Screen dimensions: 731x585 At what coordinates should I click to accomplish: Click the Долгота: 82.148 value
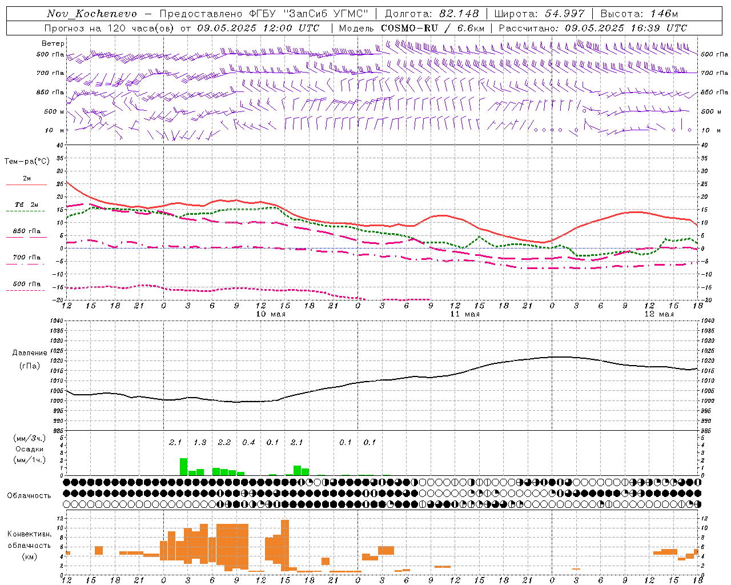432,14
